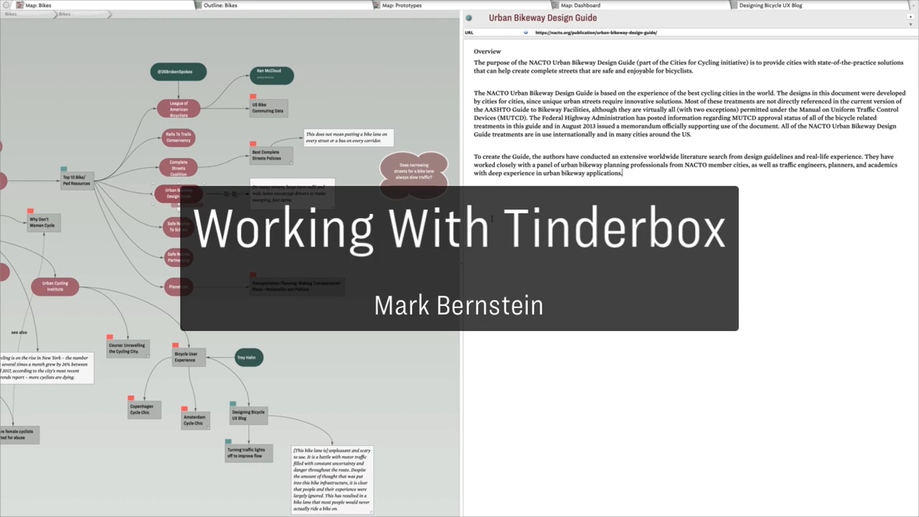This screenshot has width=919, height=517.
Task: Click the teal flag above Top 10 Bike/Ped Resources
Action: pos(64,169)
